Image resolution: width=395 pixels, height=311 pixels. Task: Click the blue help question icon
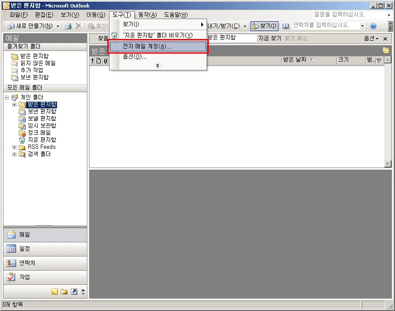click(x=373, y=26)
